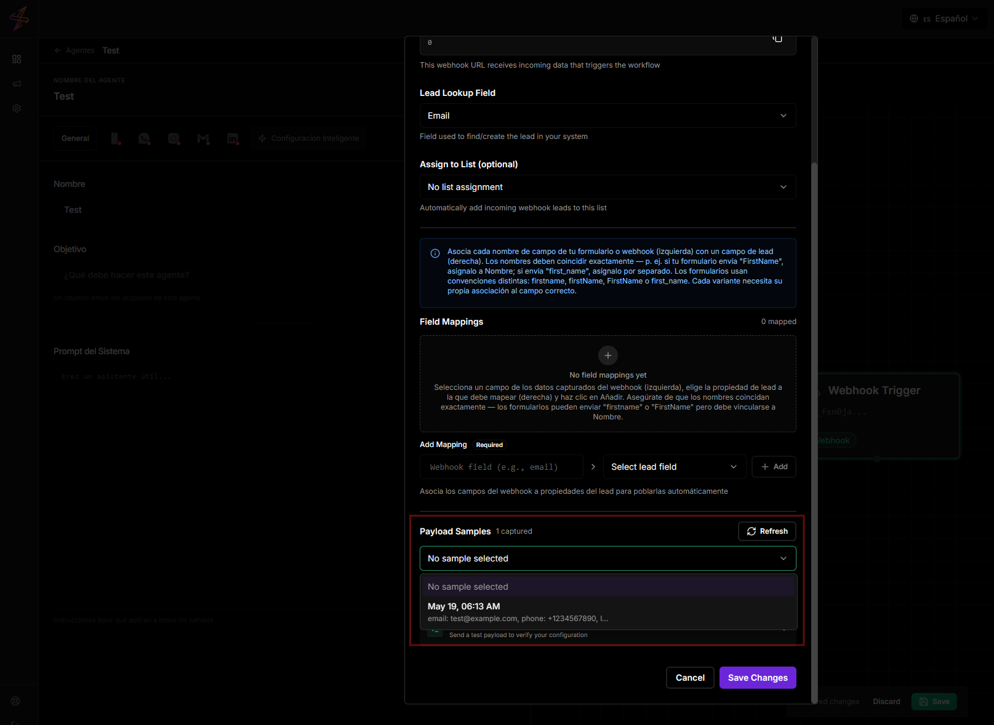This screenshot has width=994, height=725.
Task: Click 'Send a test payload to verify your configuration'
Action: (x=518, y=635)
